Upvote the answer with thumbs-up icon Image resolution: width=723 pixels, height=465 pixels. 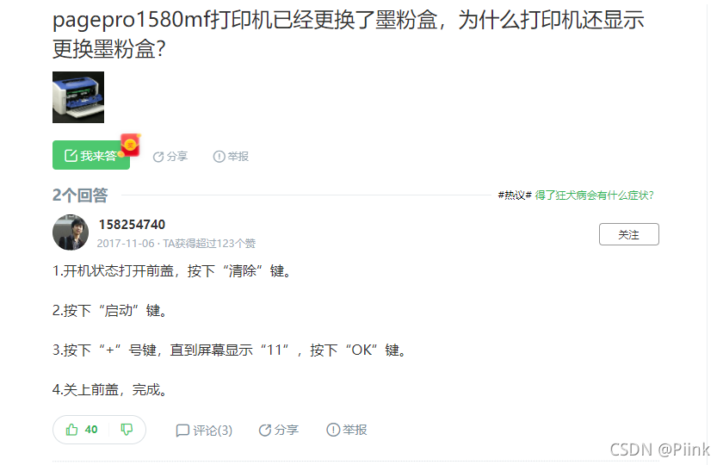[x=72, y=430]
